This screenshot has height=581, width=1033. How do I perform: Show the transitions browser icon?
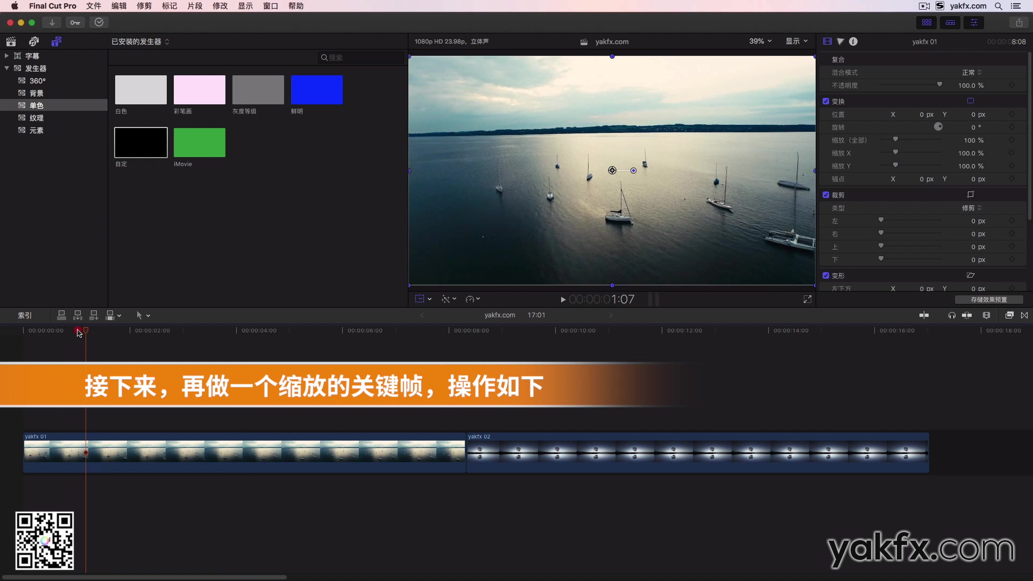coord(1024,315)
